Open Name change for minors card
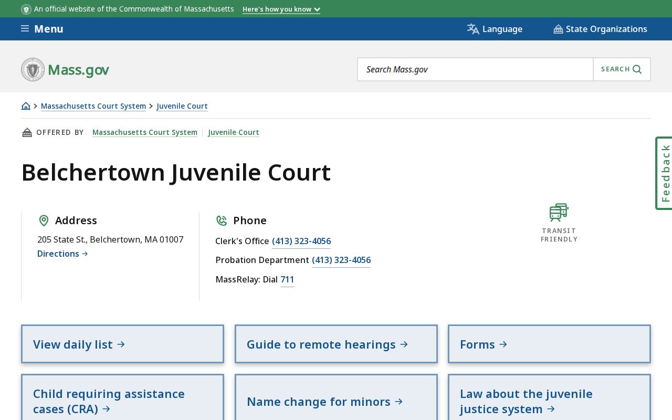 coord(336,397)
